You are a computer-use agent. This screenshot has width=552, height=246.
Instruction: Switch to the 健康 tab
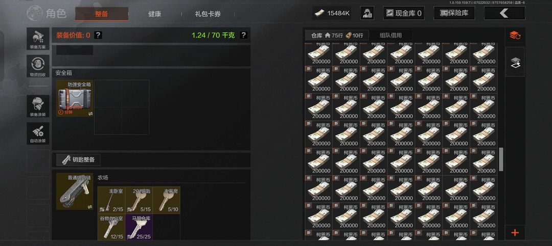(x=154, y=14)
